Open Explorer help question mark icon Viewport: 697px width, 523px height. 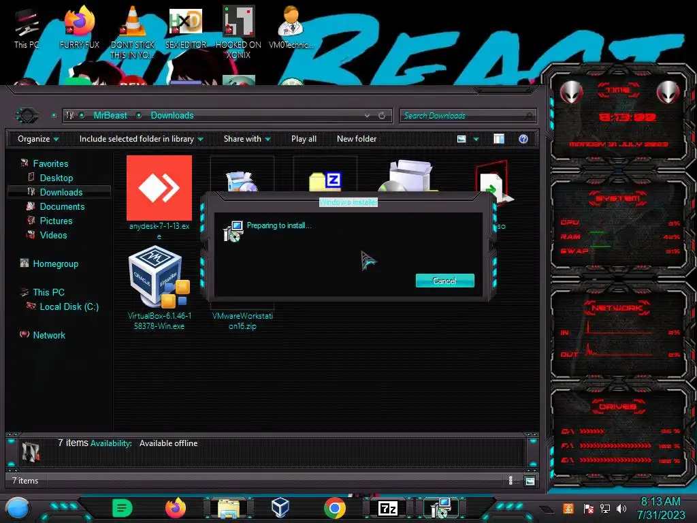(x=523, y=139)
